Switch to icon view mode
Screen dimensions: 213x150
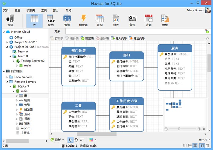coord(185,146)
